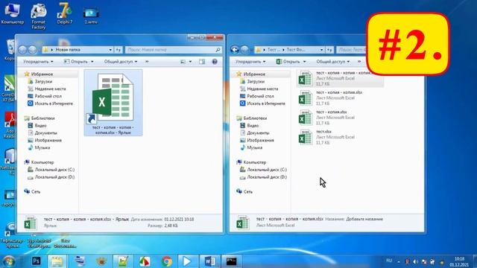Select Компьютер in left window sidebar
This screenshot has width=477, height=268.
point(39,162)
